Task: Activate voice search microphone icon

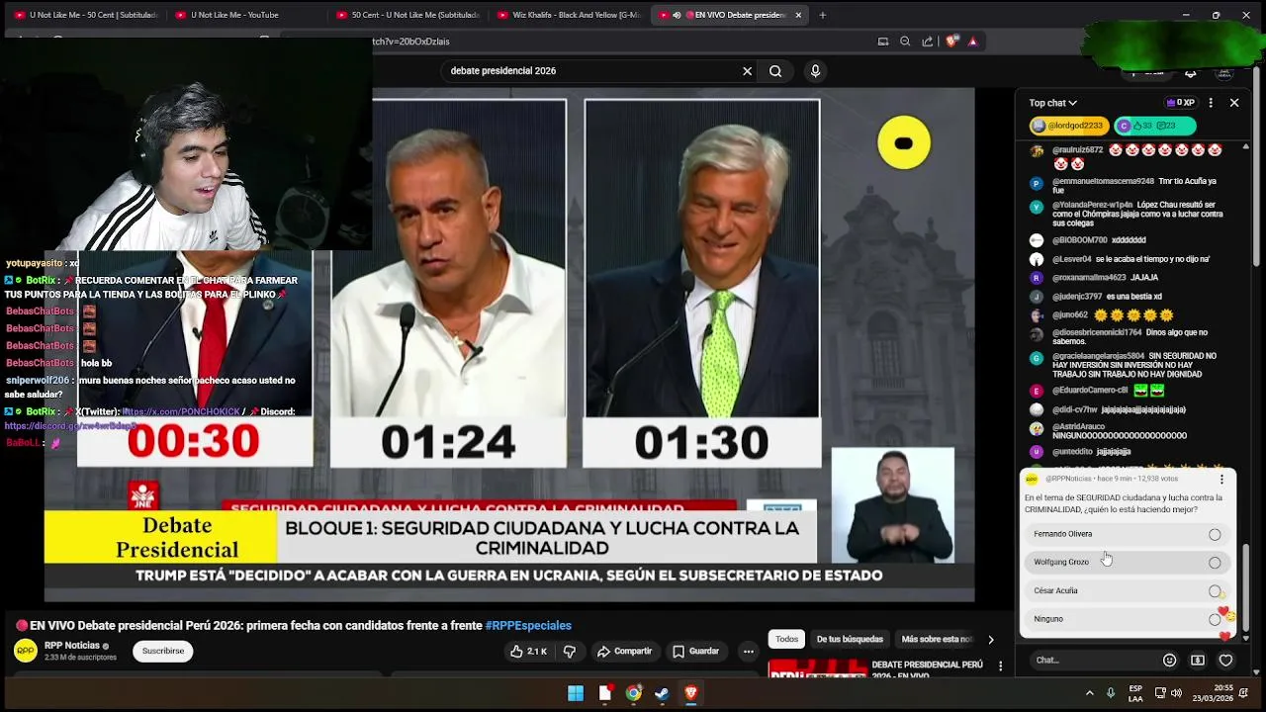Action: tap(815, 71)
